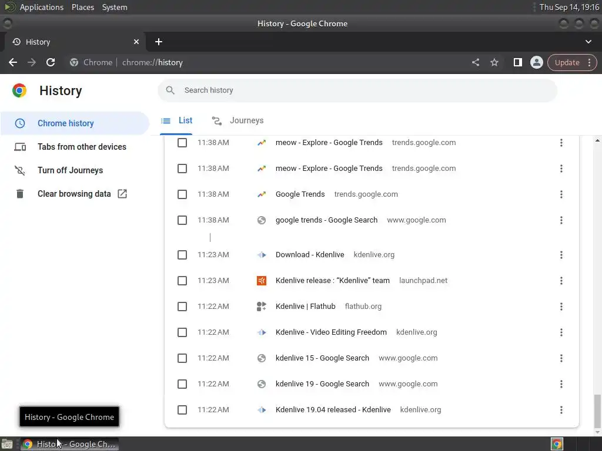Bookmark this tab with the star icon
Screen dimensions: 602x451
pyautogui.click(x=494, y=62)
